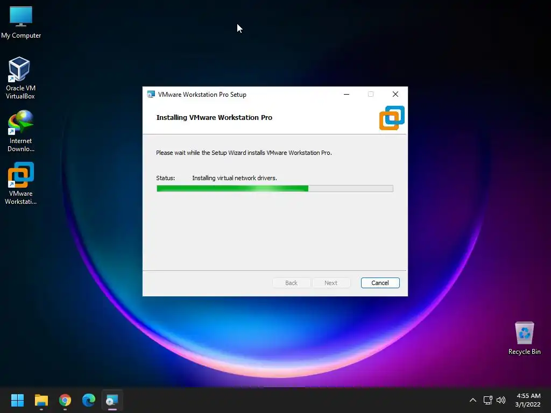Viewport: 551px width, 413px height.
Task: Open the volume tray icon
Action: [x=501, y=400]
